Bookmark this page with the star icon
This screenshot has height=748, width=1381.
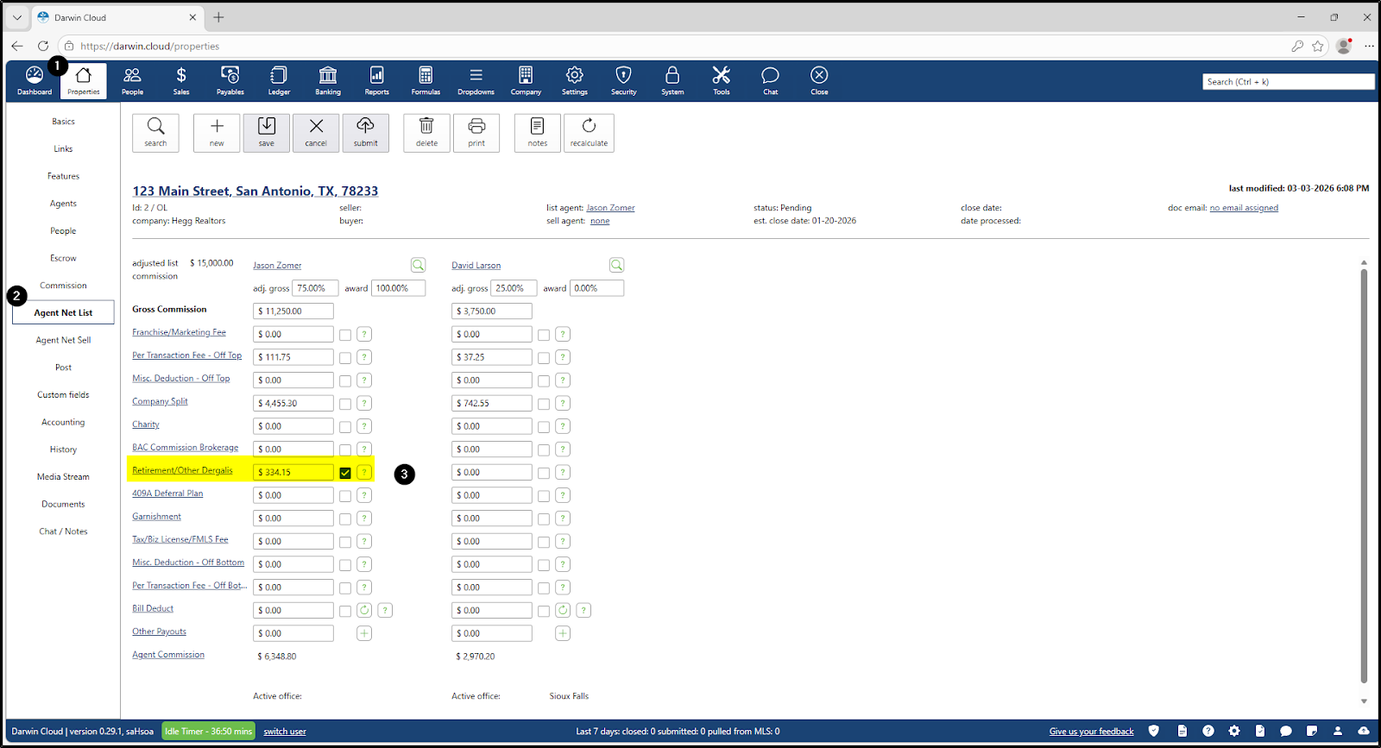coord(1318,46)
